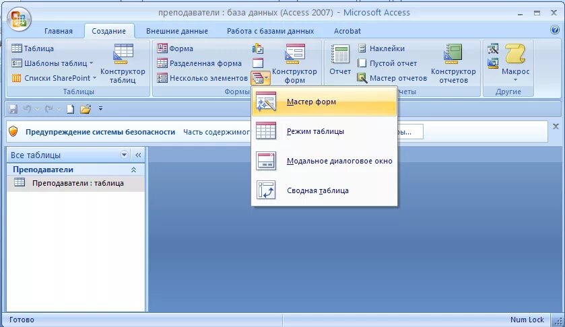This screenshot has height=327, width=565.
Task: Click the Redo arrow icon
Action: coord(49,109)
